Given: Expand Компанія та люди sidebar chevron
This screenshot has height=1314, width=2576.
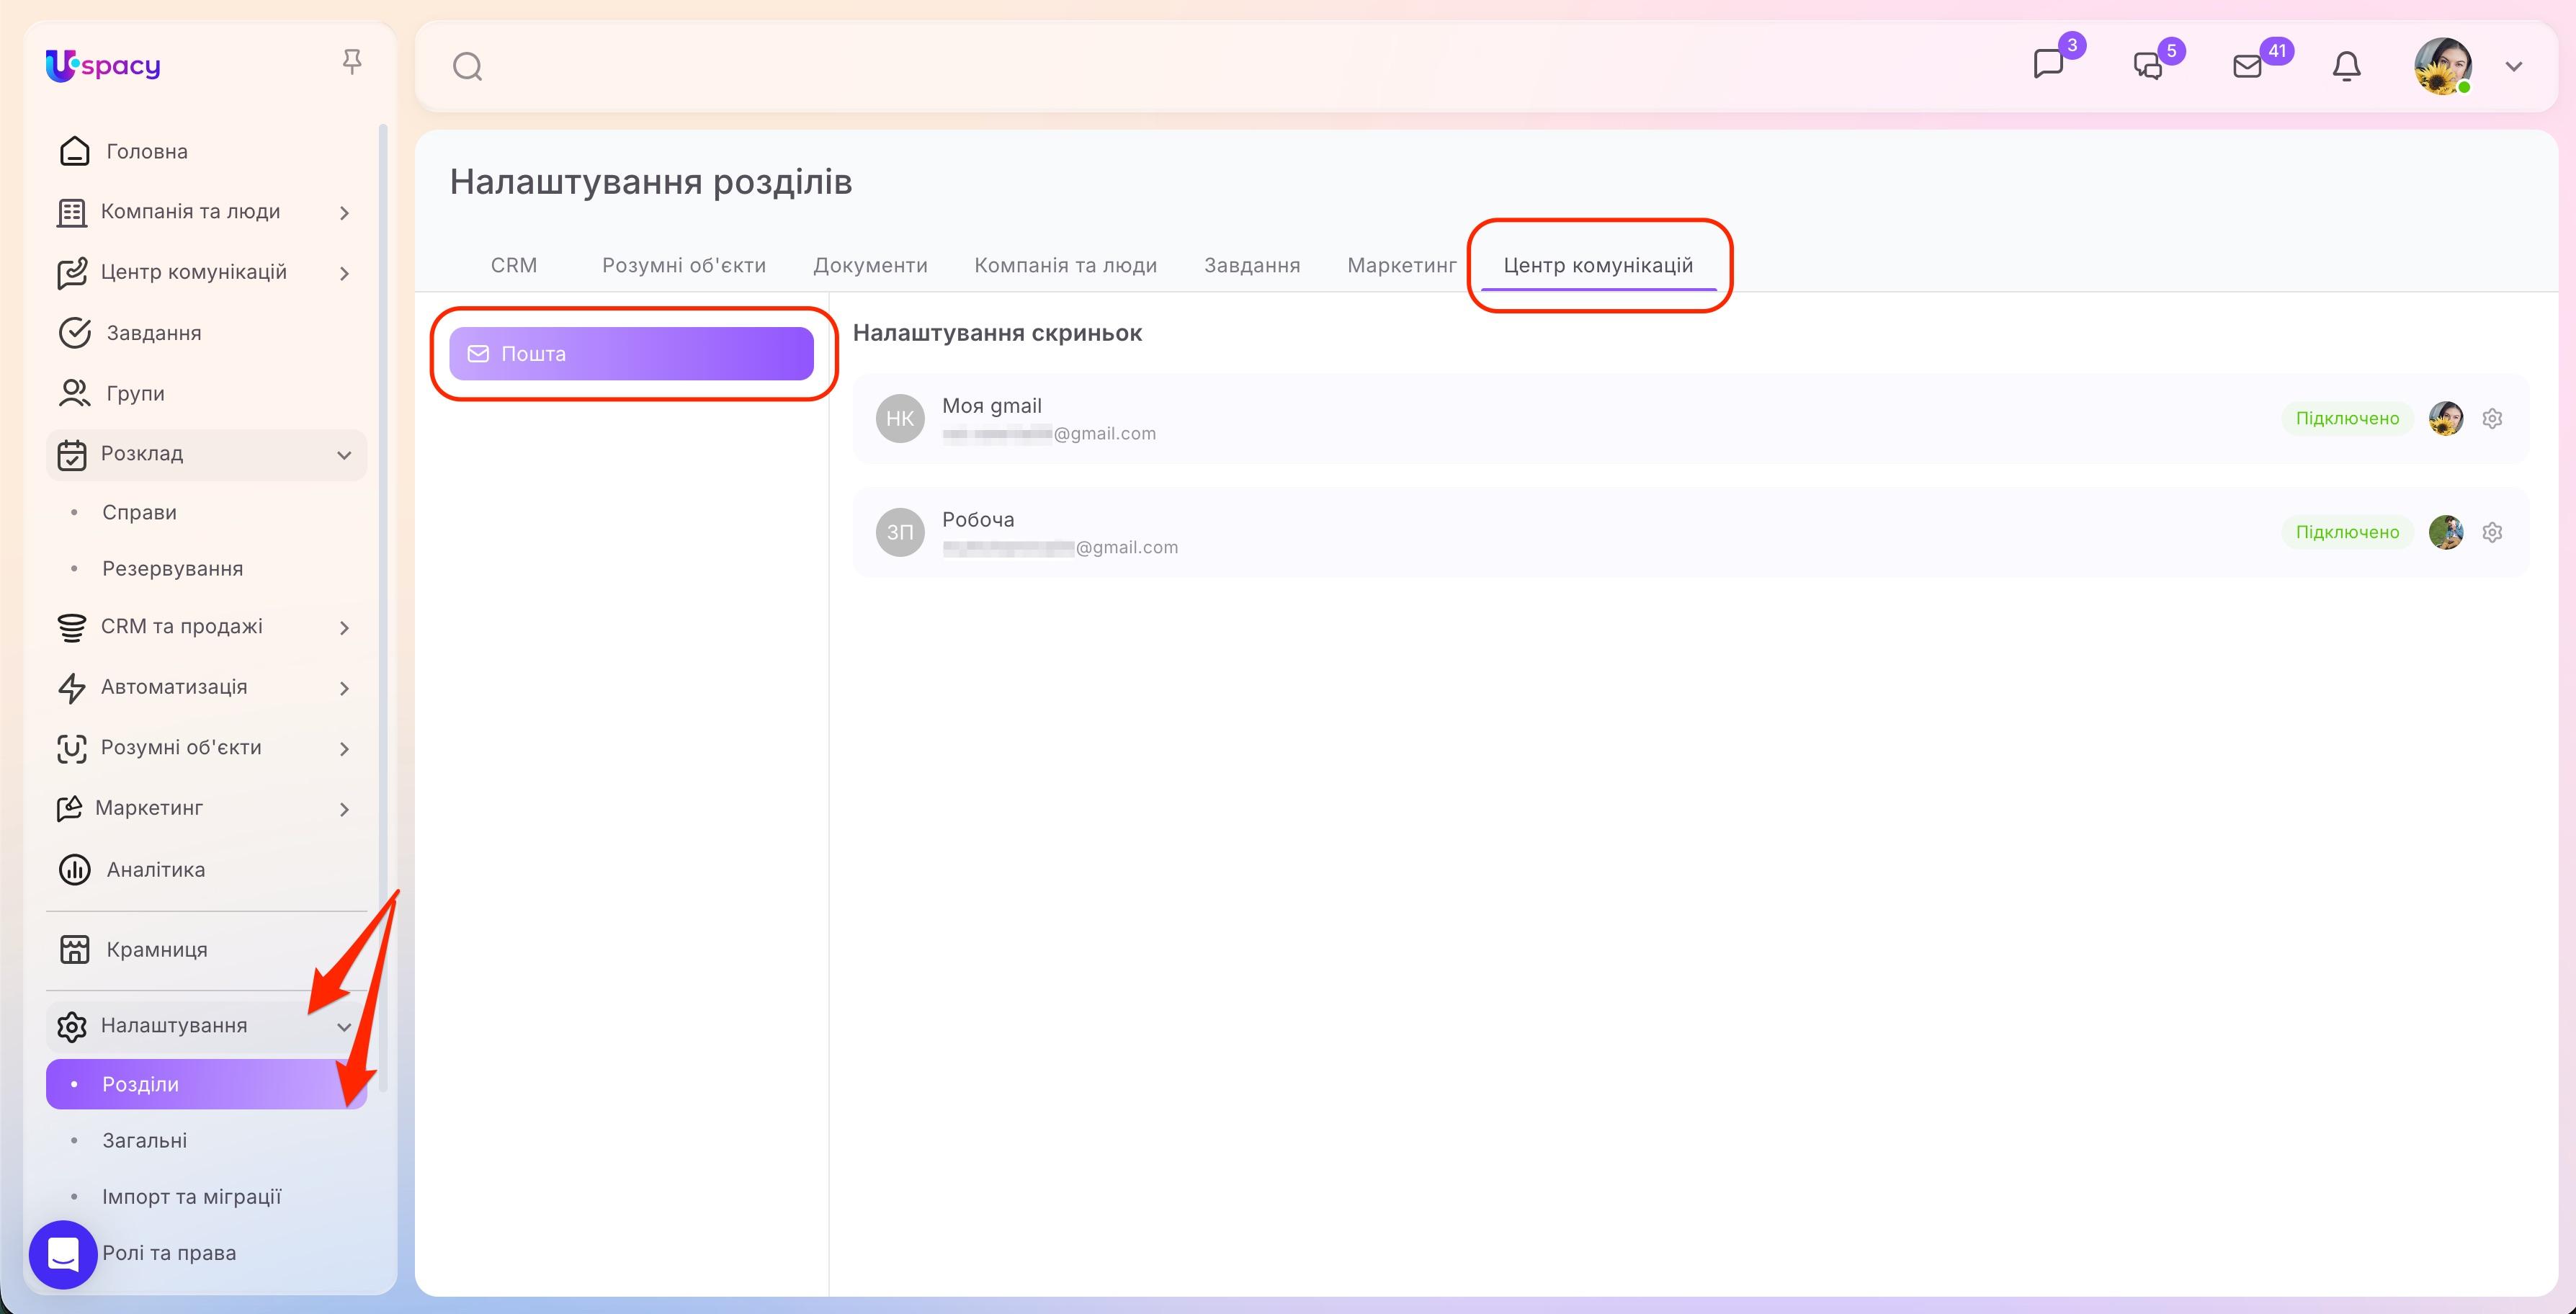Looking at the screenshot, I should click(x=344, y=213).
